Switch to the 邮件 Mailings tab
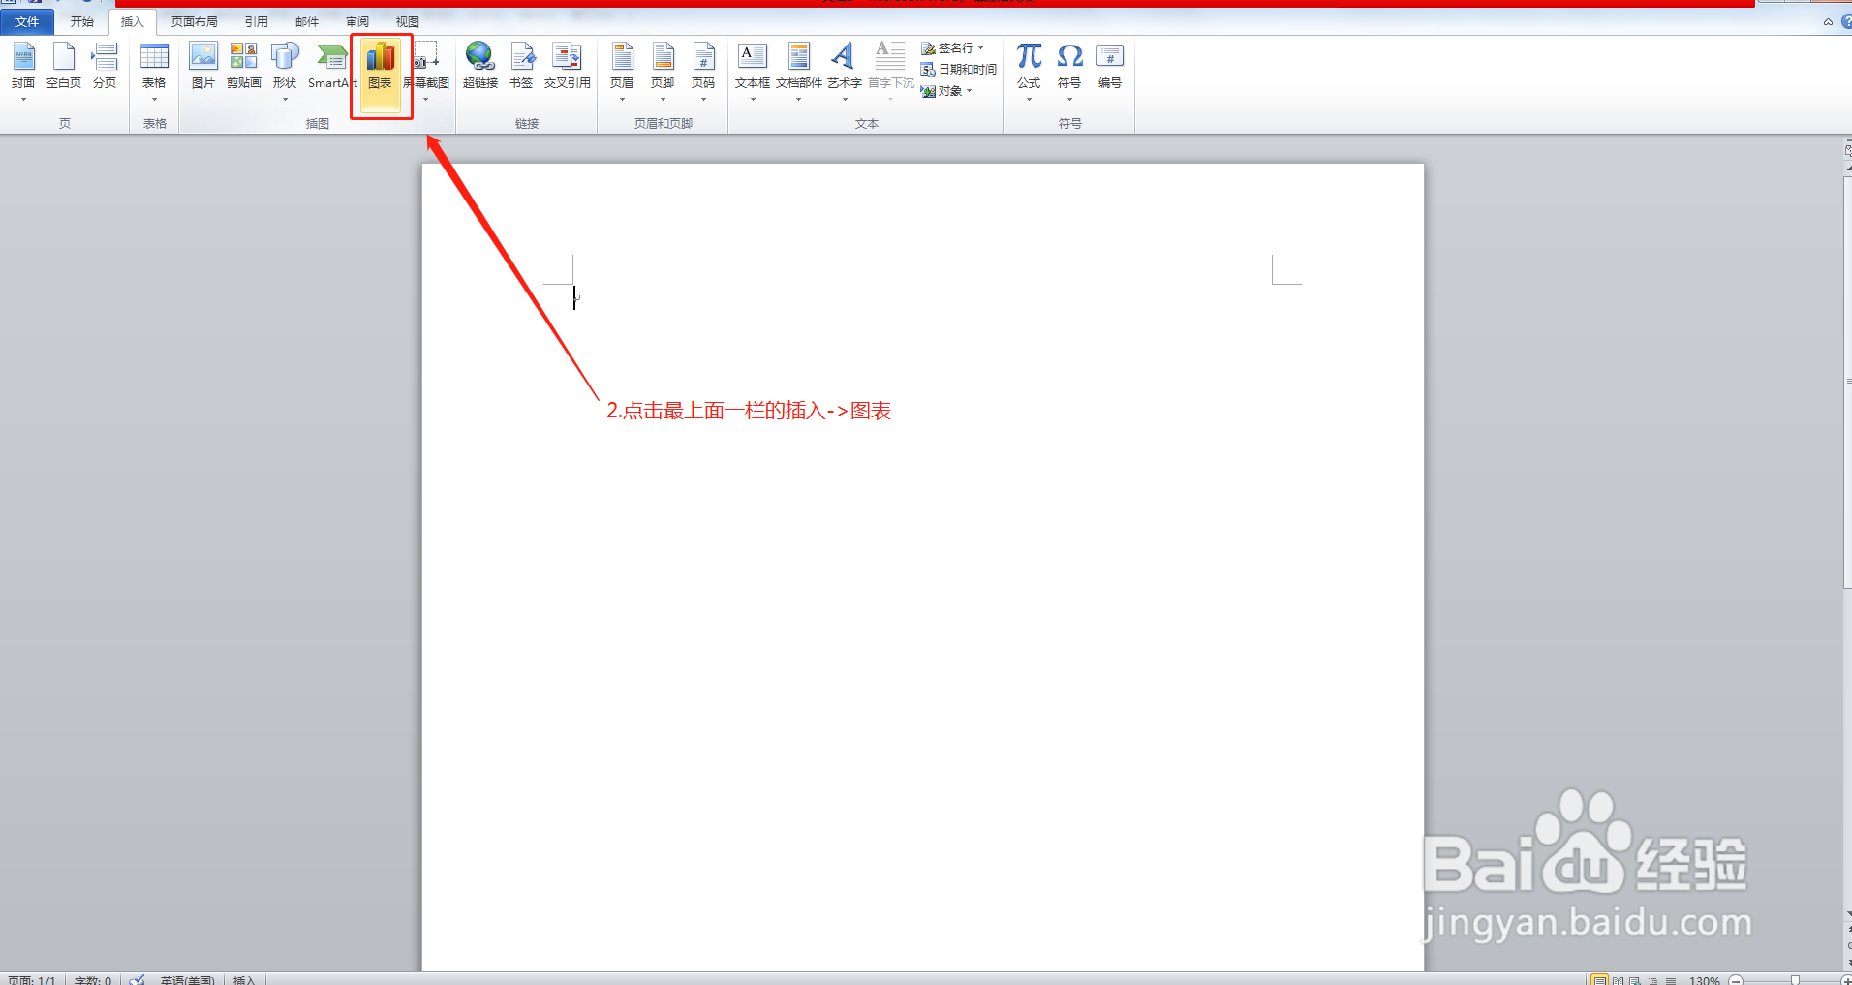Screen dimensions: 1852x985 307,21
